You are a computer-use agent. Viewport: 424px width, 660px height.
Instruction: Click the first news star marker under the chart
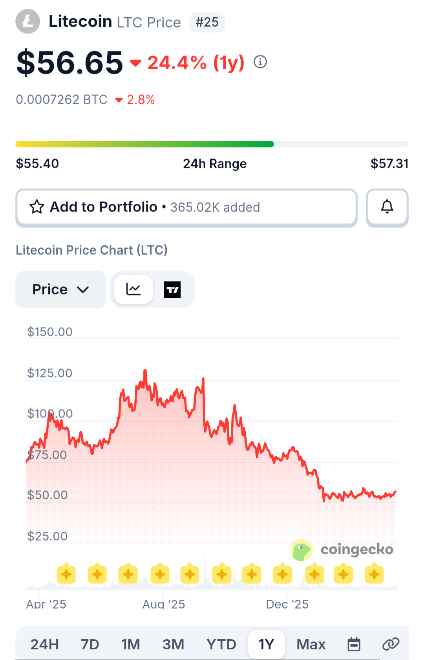click(66, 573)
